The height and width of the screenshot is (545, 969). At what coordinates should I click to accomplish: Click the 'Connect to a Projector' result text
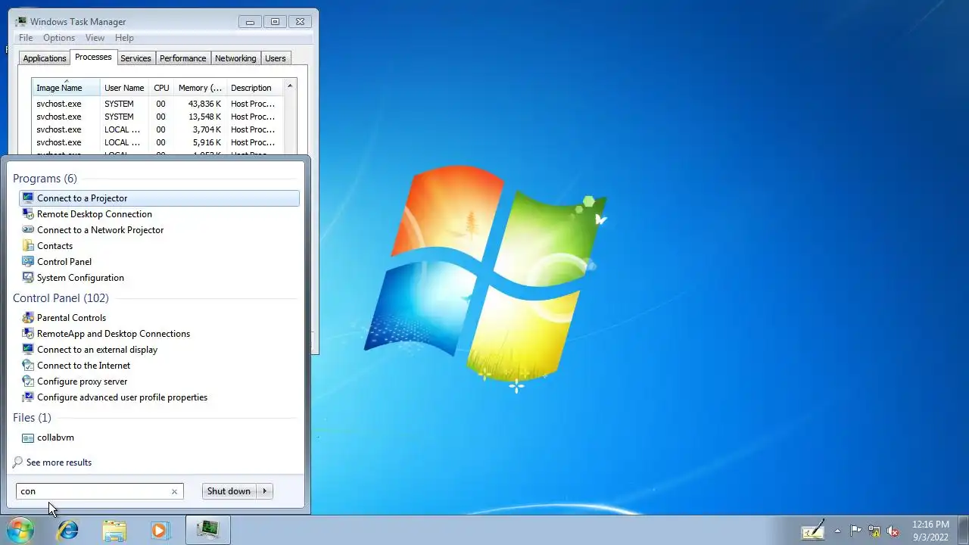click(x=82, y=198)
